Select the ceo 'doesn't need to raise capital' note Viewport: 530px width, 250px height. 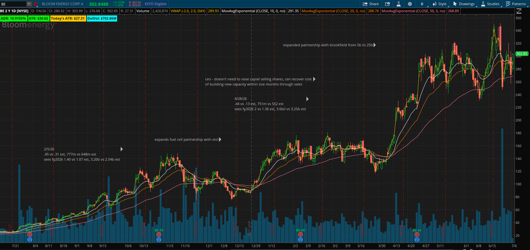[258, 81]
